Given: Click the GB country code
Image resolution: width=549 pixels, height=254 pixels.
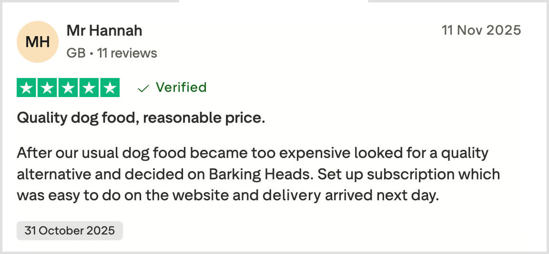Looking at the screenshot, I should pyautogui.click(x=75, y=53).
